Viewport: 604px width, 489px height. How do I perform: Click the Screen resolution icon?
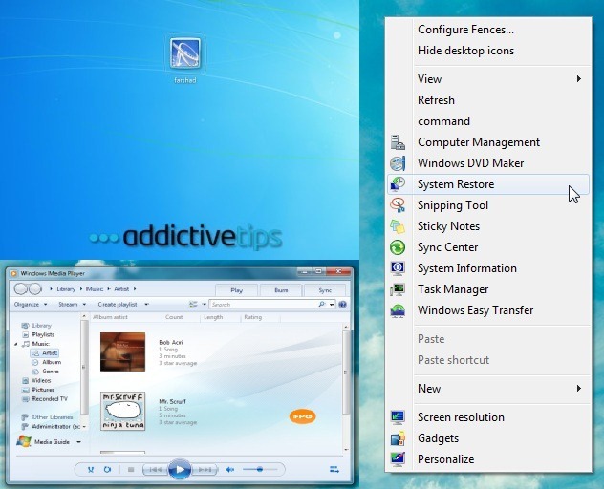click(398, 417)
